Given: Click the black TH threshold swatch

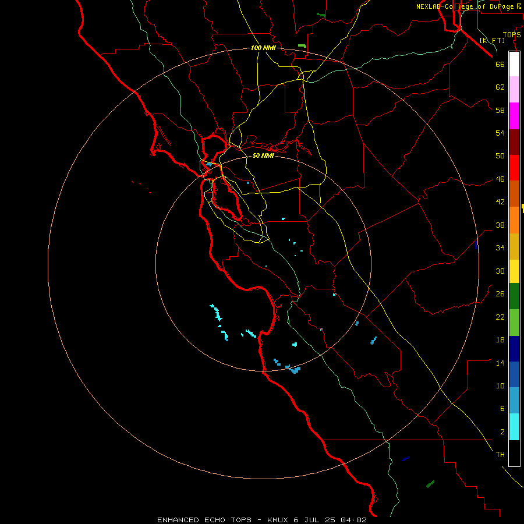Looking at the screenshot, I should coord(514,453).
